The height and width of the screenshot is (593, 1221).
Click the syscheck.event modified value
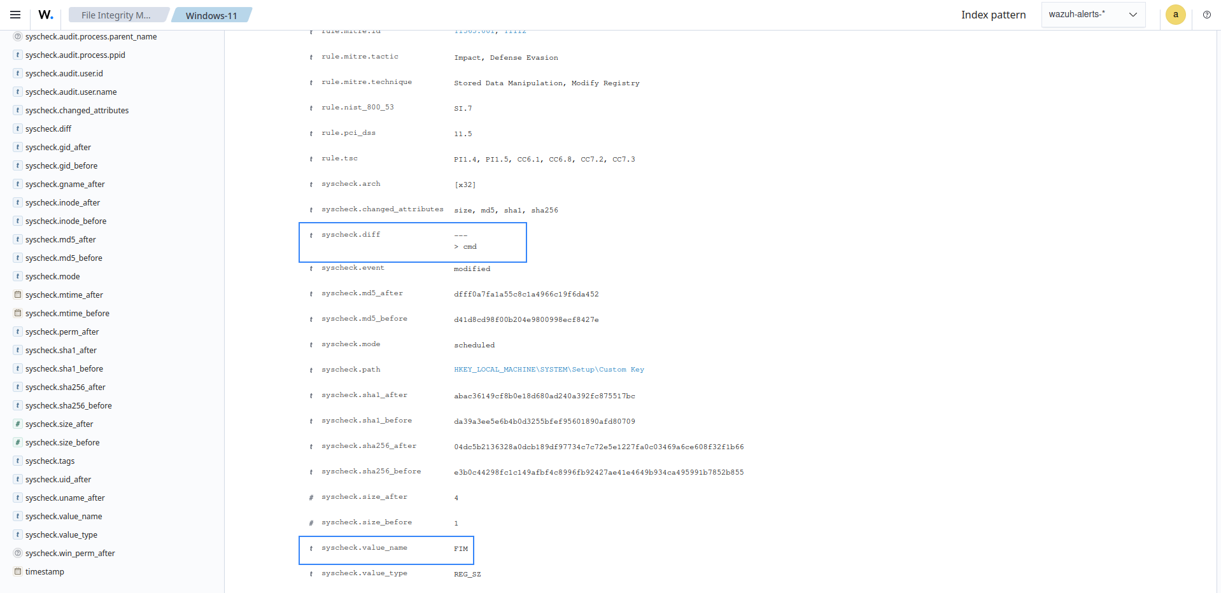(472, 269)
